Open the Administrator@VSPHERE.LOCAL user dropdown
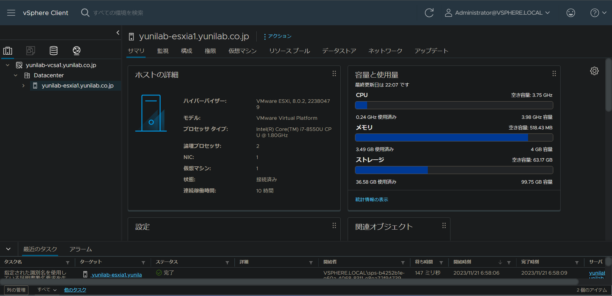 pos(497,13)
